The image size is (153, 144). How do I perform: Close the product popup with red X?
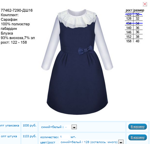point(145,4)
